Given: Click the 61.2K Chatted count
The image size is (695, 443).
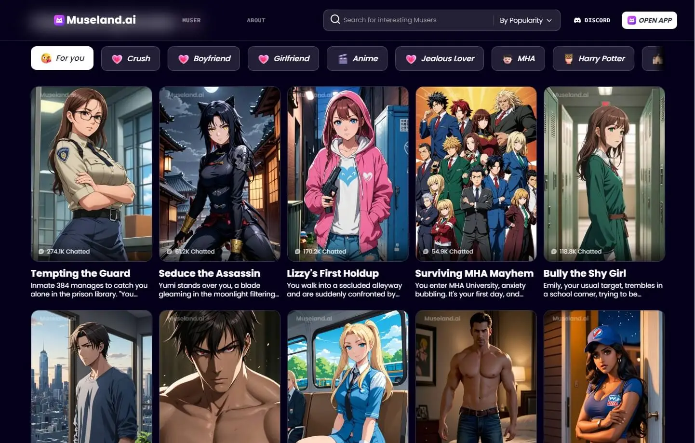Looking at the screenshot, I should (195, 252).
